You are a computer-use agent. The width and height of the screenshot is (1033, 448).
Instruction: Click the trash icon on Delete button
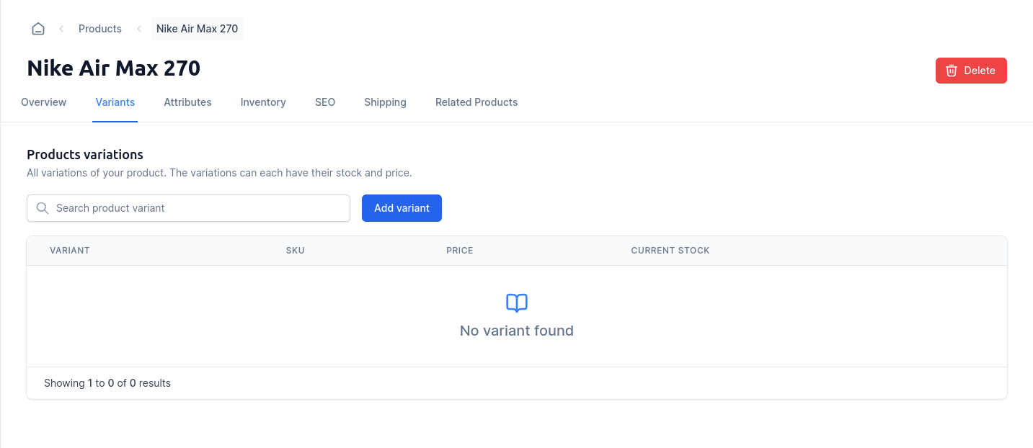click(952, 71)
